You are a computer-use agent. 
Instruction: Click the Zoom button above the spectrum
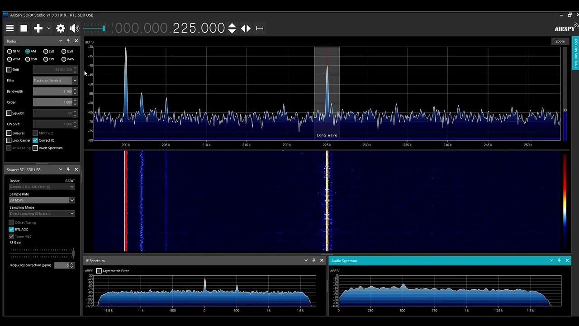coord(560,41)
